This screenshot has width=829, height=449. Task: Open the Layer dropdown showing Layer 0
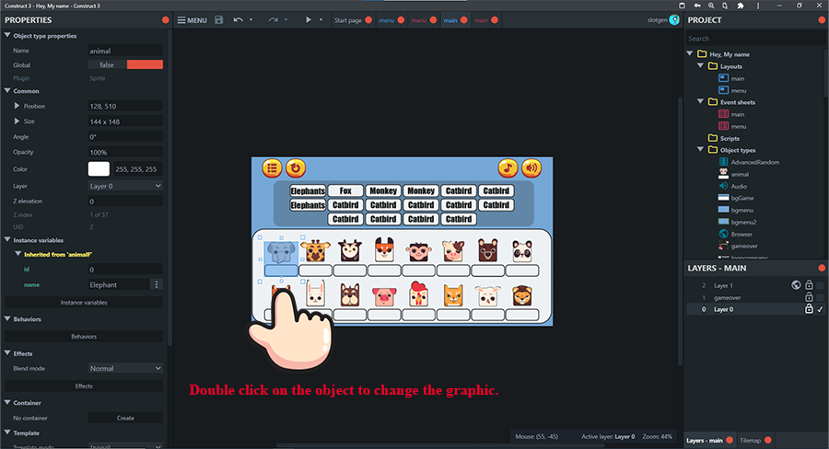125,186
